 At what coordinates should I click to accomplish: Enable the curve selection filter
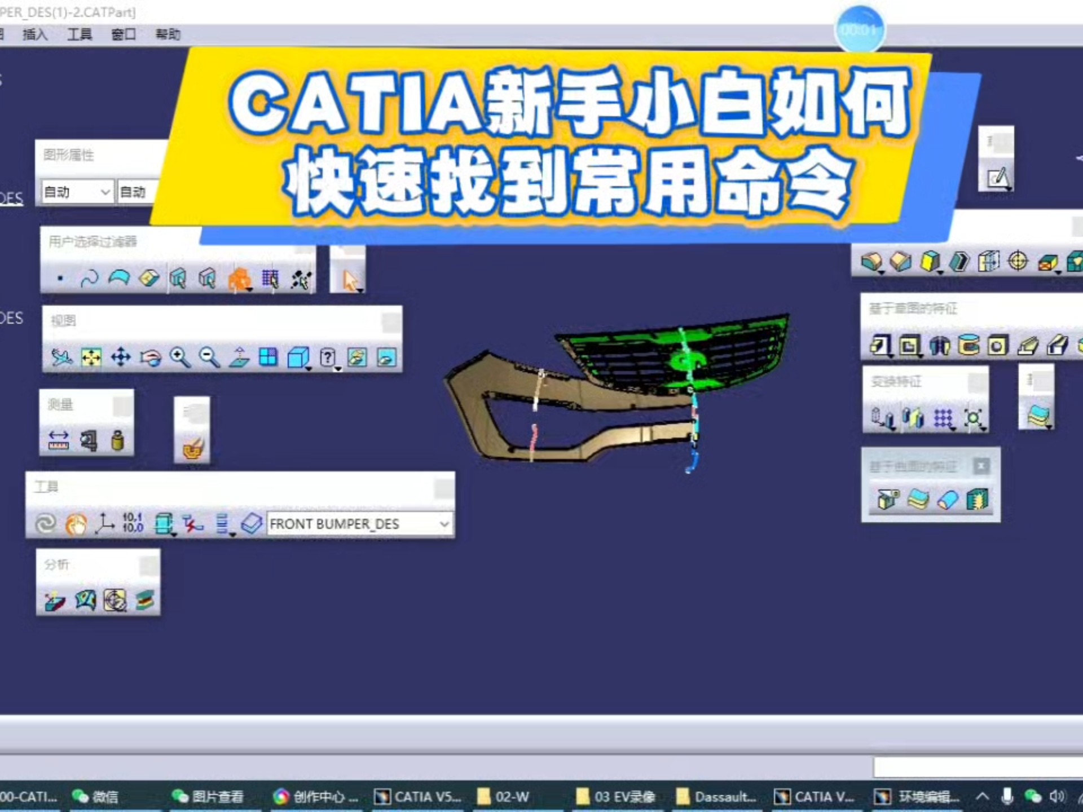[89, 278]
